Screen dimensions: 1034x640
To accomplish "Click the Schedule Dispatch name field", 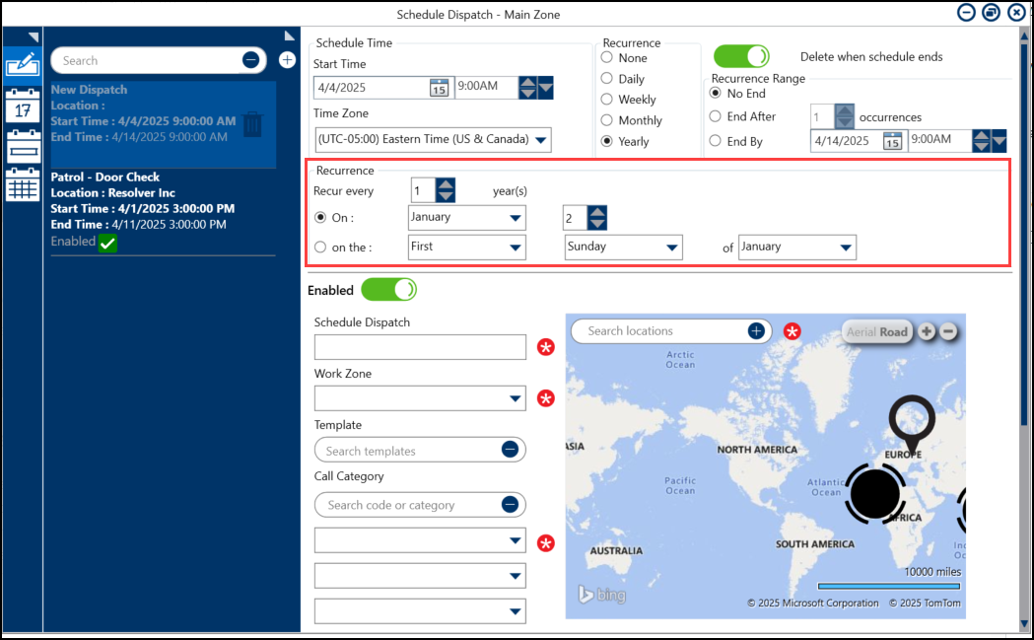I will click(420, 347).
